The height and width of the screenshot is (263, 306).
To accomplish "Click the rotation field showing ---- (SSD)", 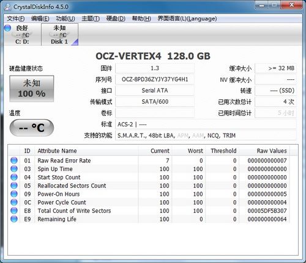I will 276,90.
